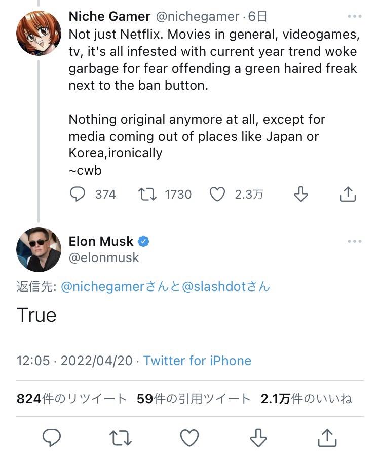Screen dimensions: 380x453
Task: Open Elon Musk's profile picture
Action: tap(39, 249)
